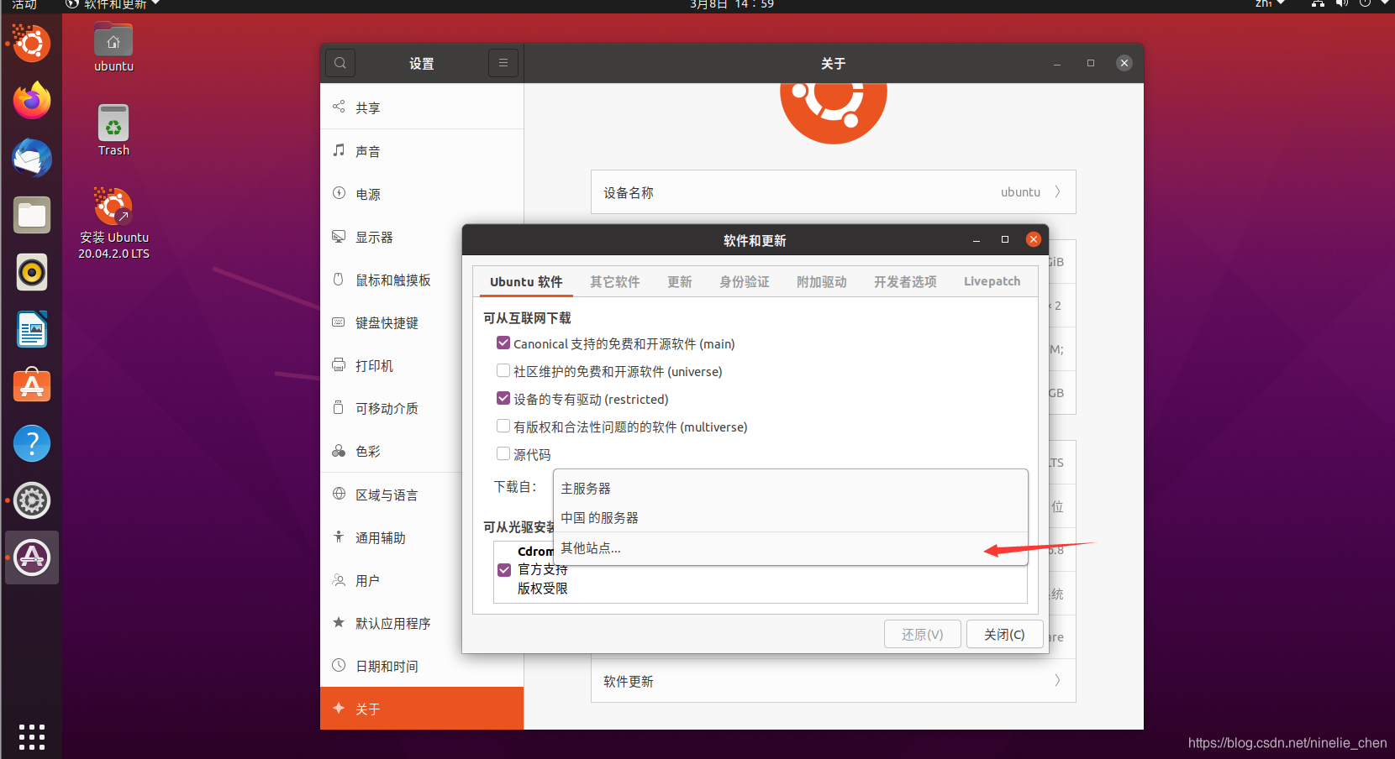Show applications grid in the dock
This screenshot has height=759, width=1395.
[32, 736]
